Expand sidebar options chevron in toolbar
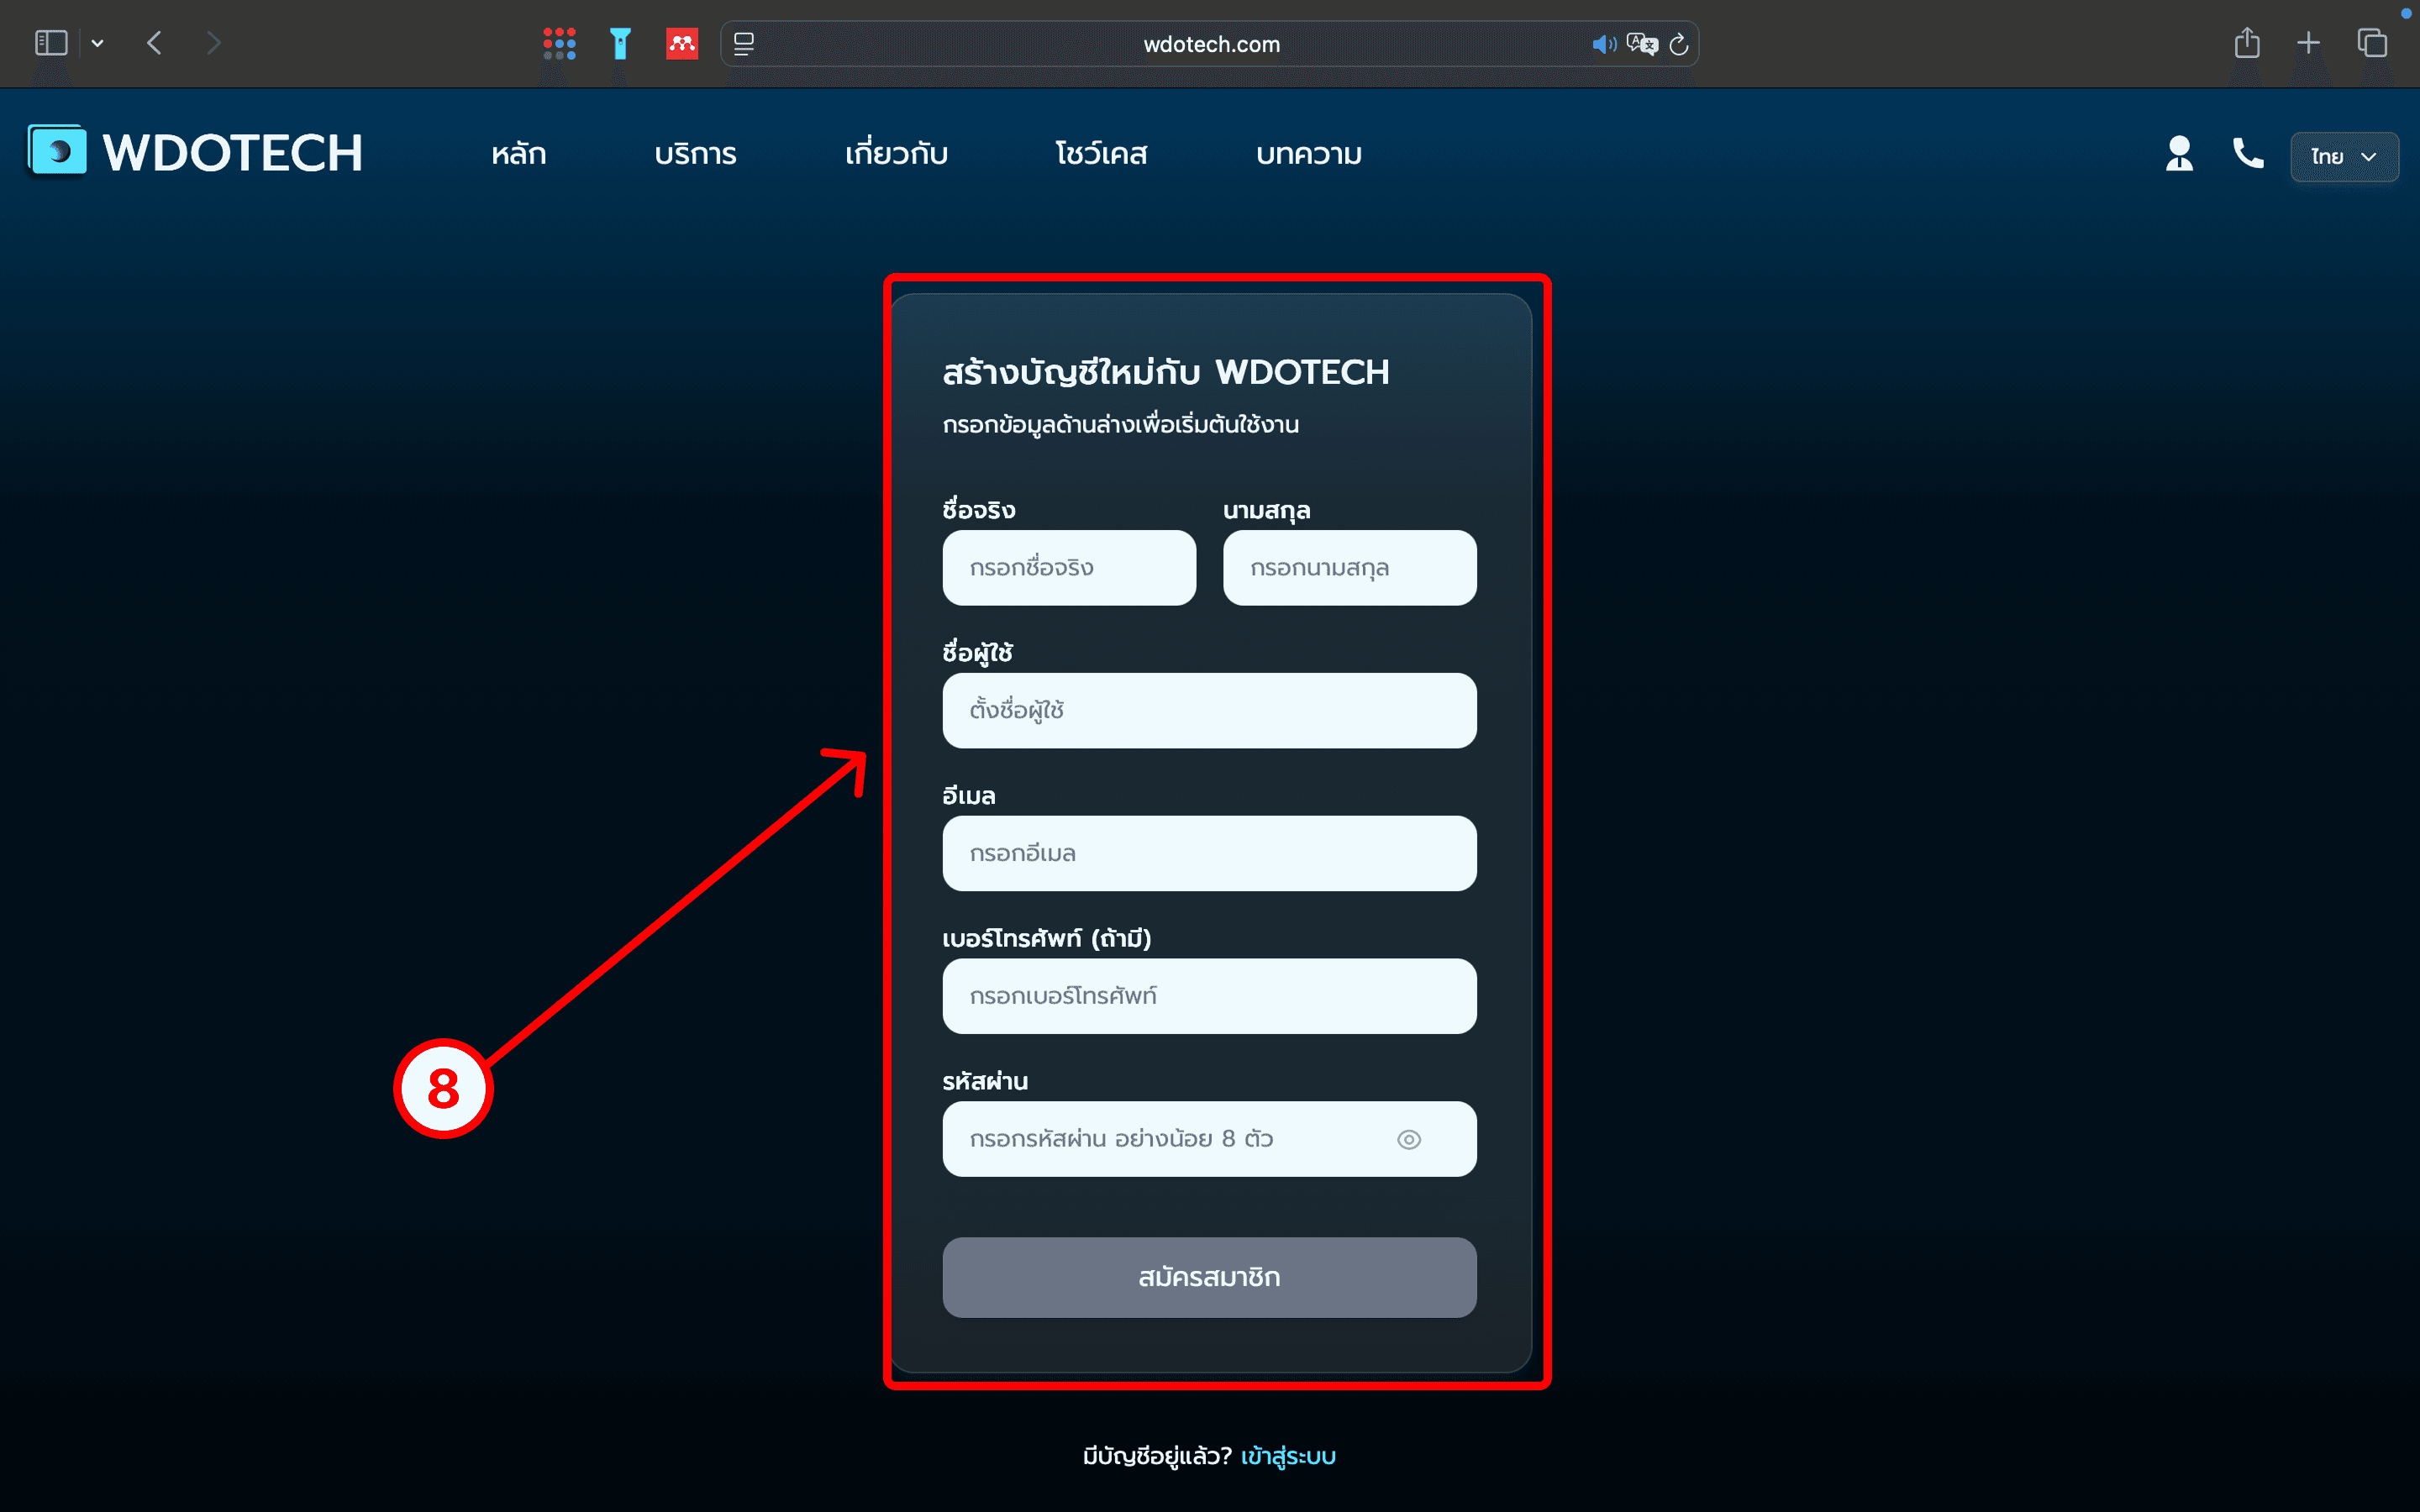 tap(97, 43)
